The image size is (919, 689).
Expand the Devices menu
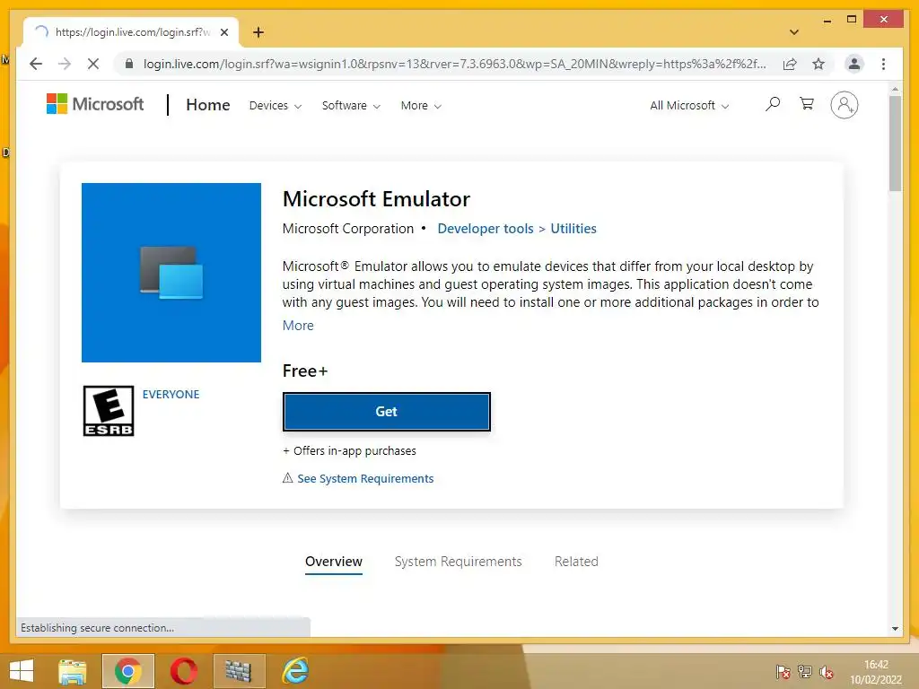(276, 106)
